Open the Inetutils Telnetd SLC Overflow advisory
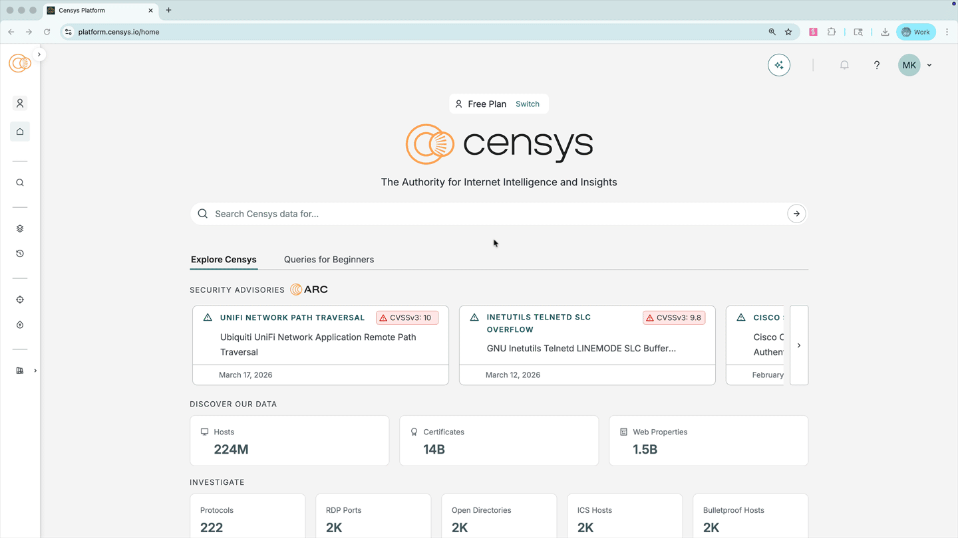 (x=587, y=345)
